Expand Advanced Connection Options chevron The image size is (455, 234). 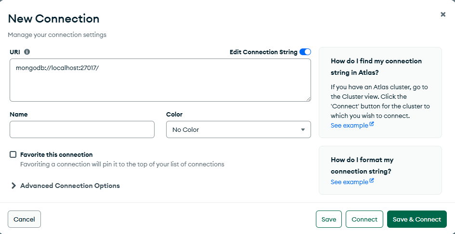tap(13, 186)
